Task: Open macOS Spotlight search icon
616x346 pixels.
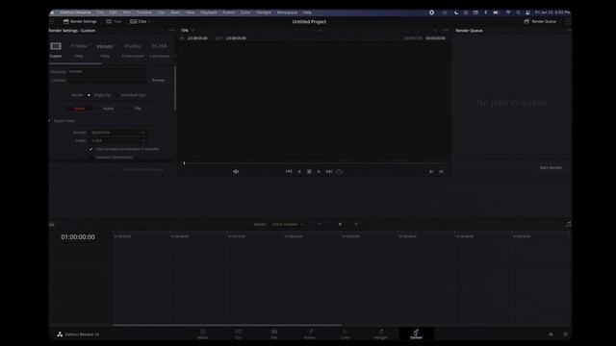Action: pos(518,12)
